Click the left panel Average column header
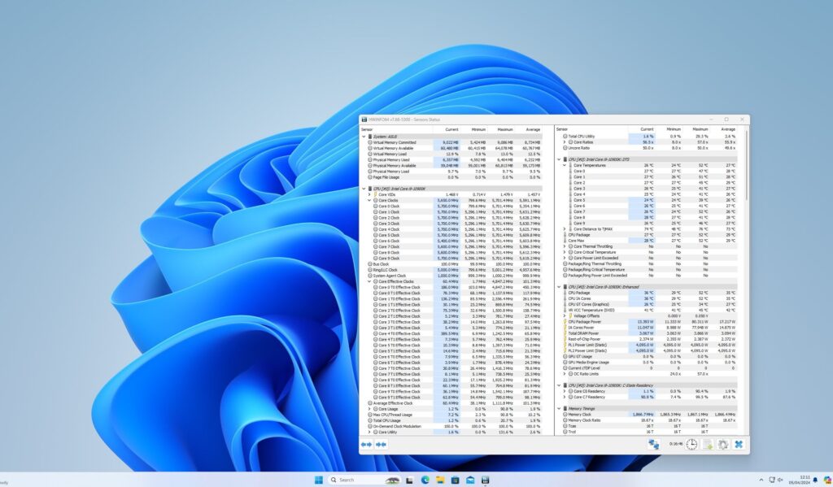 point(529,129)
